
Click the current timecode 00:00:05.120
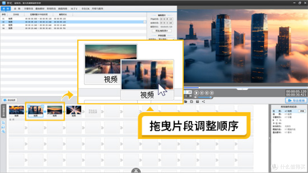(x=296, y=91)
